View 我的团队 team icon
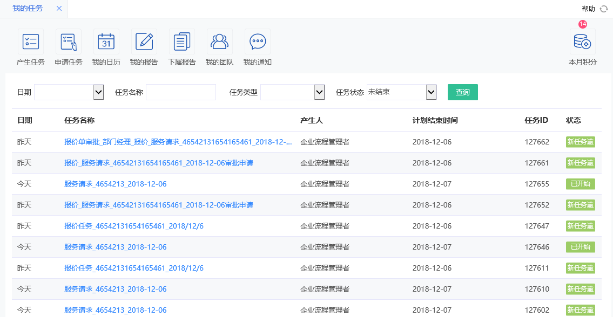 tap(219, 41)
